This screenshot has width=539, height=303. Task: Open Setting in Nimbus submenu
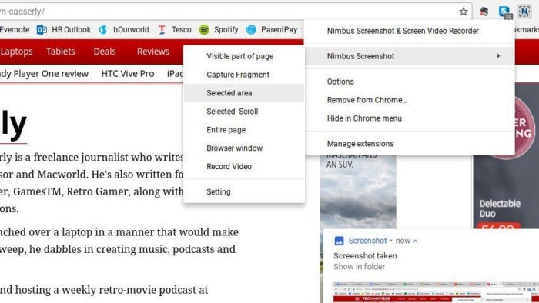244,191
